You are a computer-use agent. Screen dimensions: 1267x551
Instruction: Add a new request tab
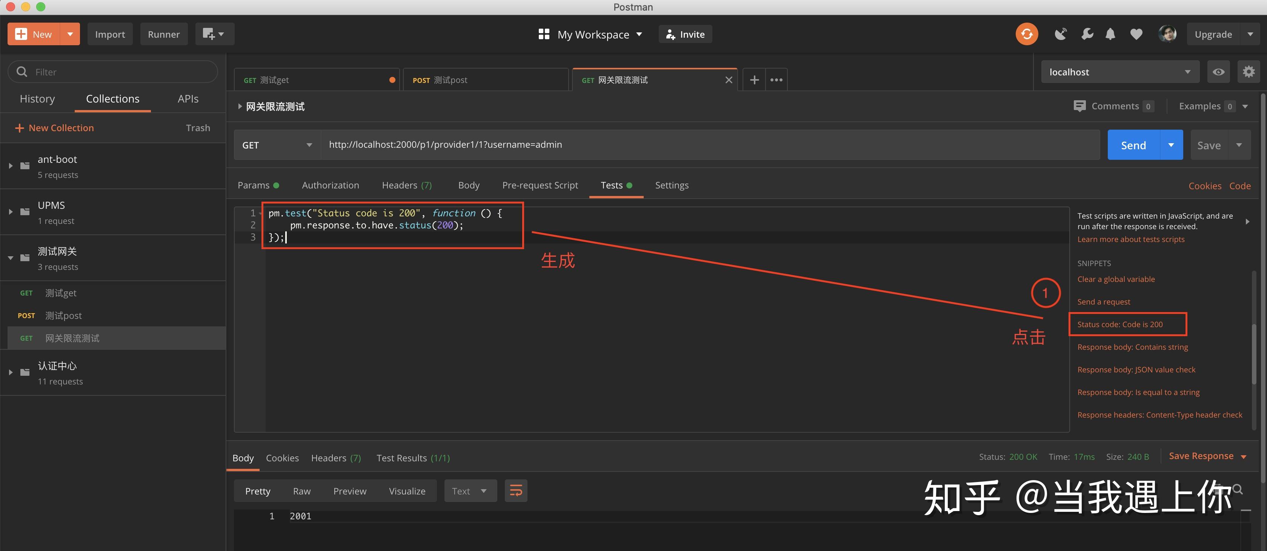pyautogui.click(x=754, y=80)
